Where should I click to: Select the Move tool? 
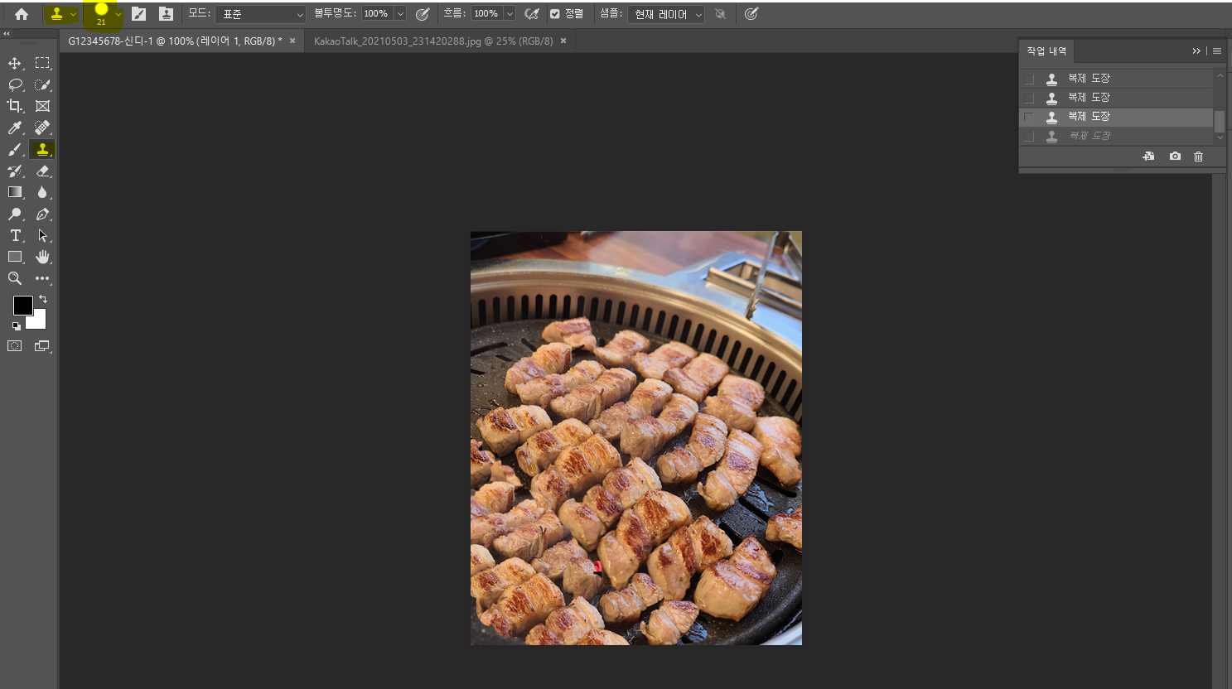[15, 63]
